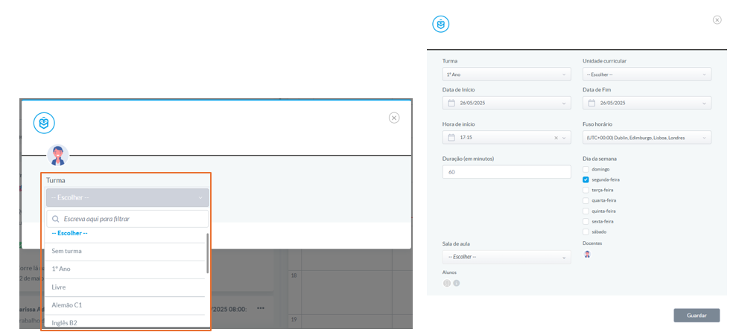Open the three-dots menu in the background list
The image size is (739, 335).
(x=261, y=308)
